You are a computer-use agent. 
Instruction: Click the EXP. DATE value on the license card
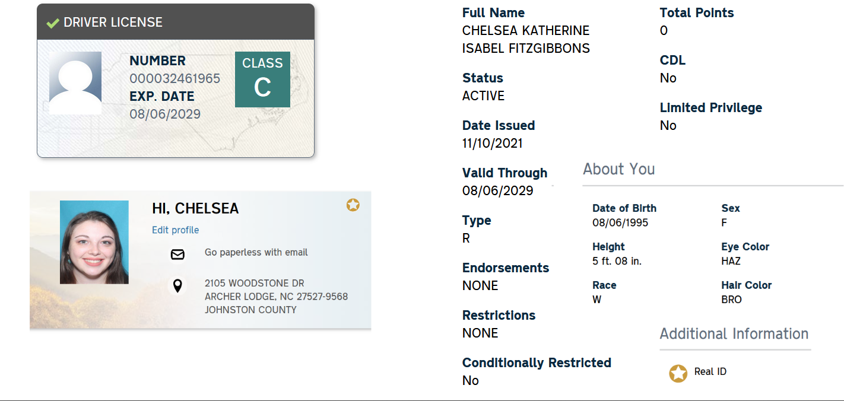[165, 114]
